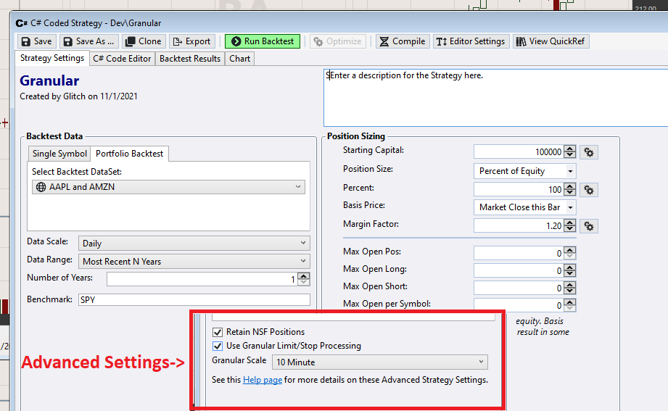Click the Save toolbar button

coord(36,41)
